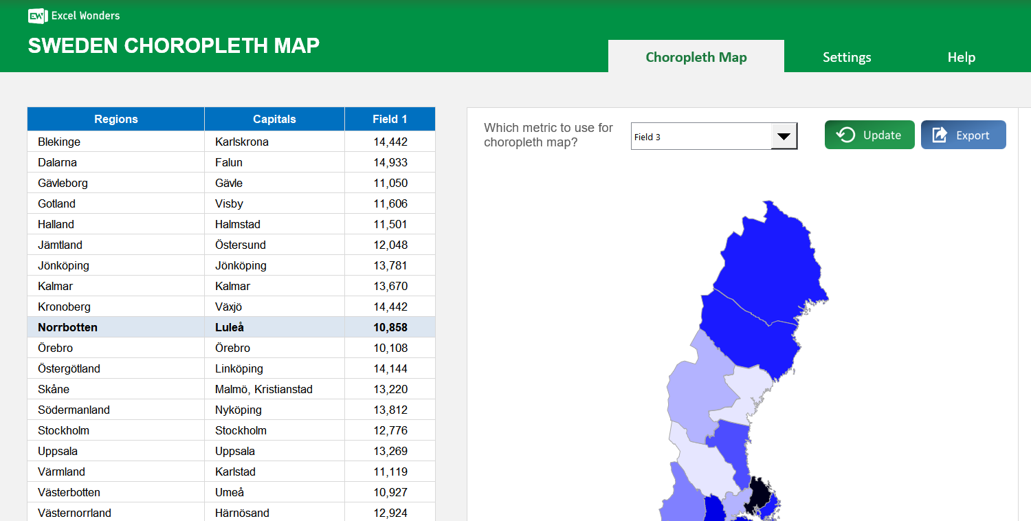Select the Choropleth Map tab
This screenshot has width=1031, height=521.
pyautogui.click(x=696, y=57)
